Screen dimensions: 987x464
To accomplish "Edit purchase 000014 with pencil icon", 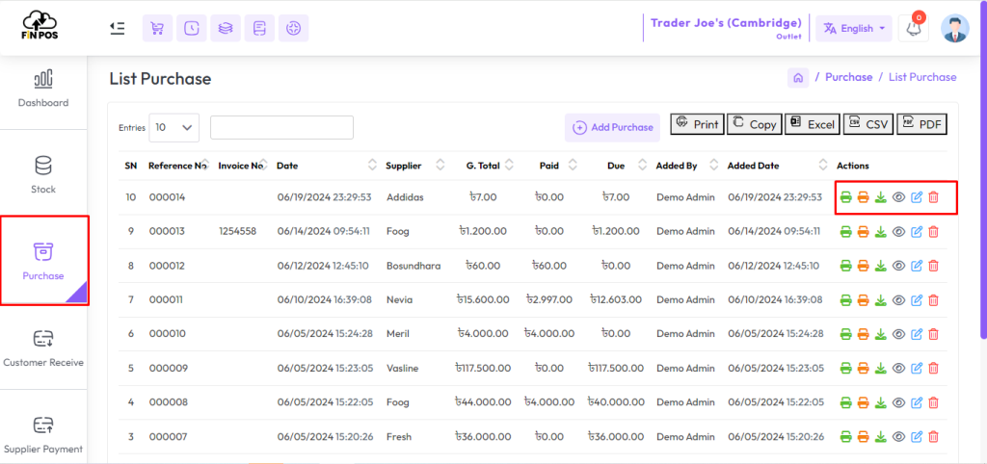I will pos(917,197).
